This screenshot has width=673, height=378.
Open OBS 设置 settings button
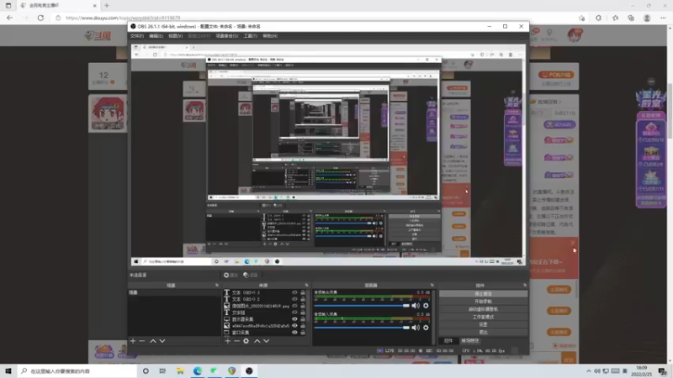point(483,324)
